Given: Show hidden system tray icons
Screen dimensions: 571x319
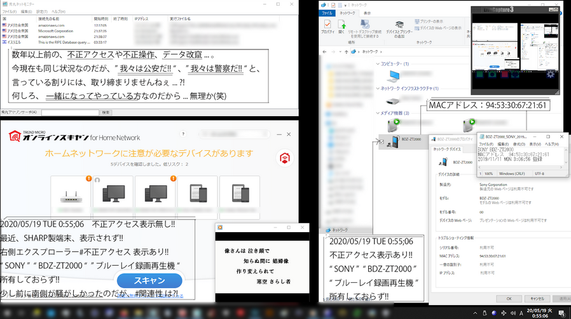Looking at the screenshot, I should (475, 313).
